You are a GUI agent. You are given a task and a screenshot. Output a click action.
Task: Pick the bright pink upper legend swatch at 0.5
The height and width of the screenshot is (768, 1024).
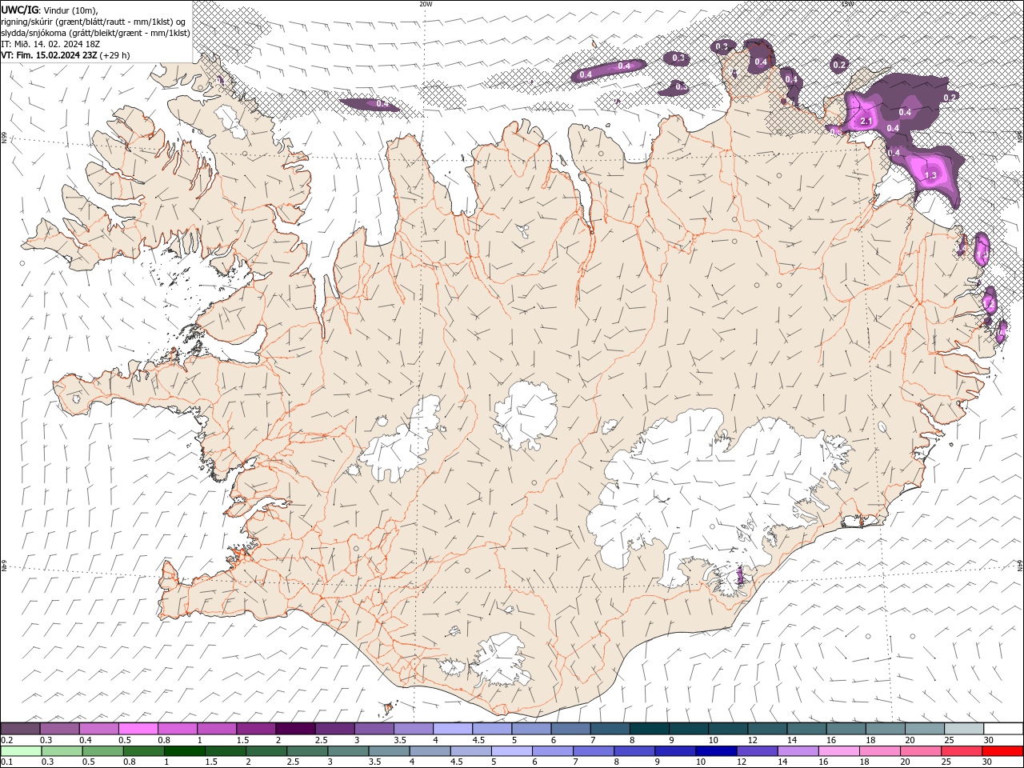tap(138, 729)
